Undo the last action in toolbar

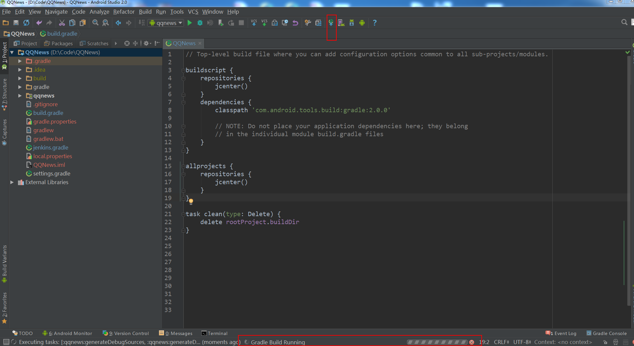(39, 23)
